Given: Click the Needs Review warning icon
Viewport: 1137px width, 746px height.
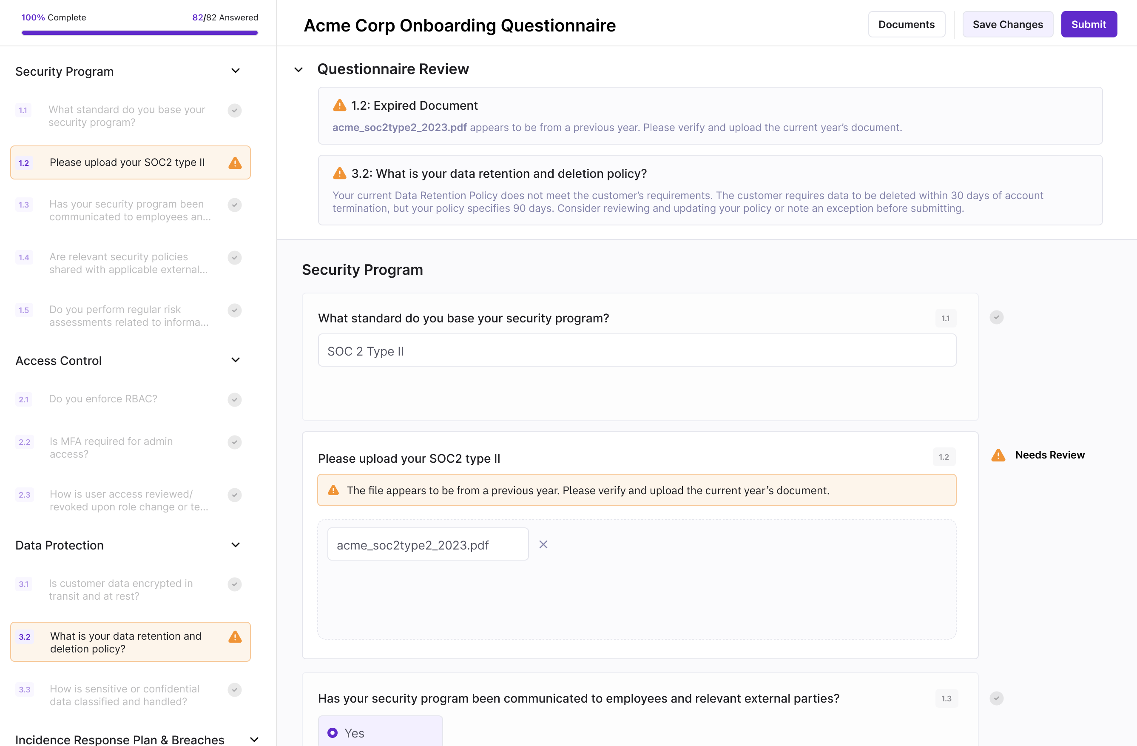Looking at the screenshot, I should click(x=998, y=455).
